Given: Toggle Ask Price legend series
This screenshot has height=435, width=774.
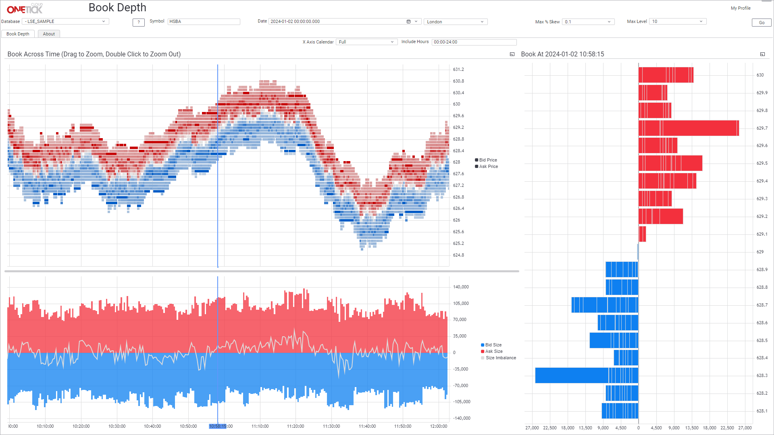Looking at the screenshot, I should pyautogui.click(x=488, y=166).
